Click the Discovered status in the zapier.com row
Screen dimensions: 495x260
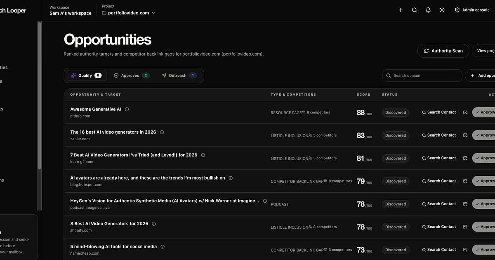pos(396,135)
